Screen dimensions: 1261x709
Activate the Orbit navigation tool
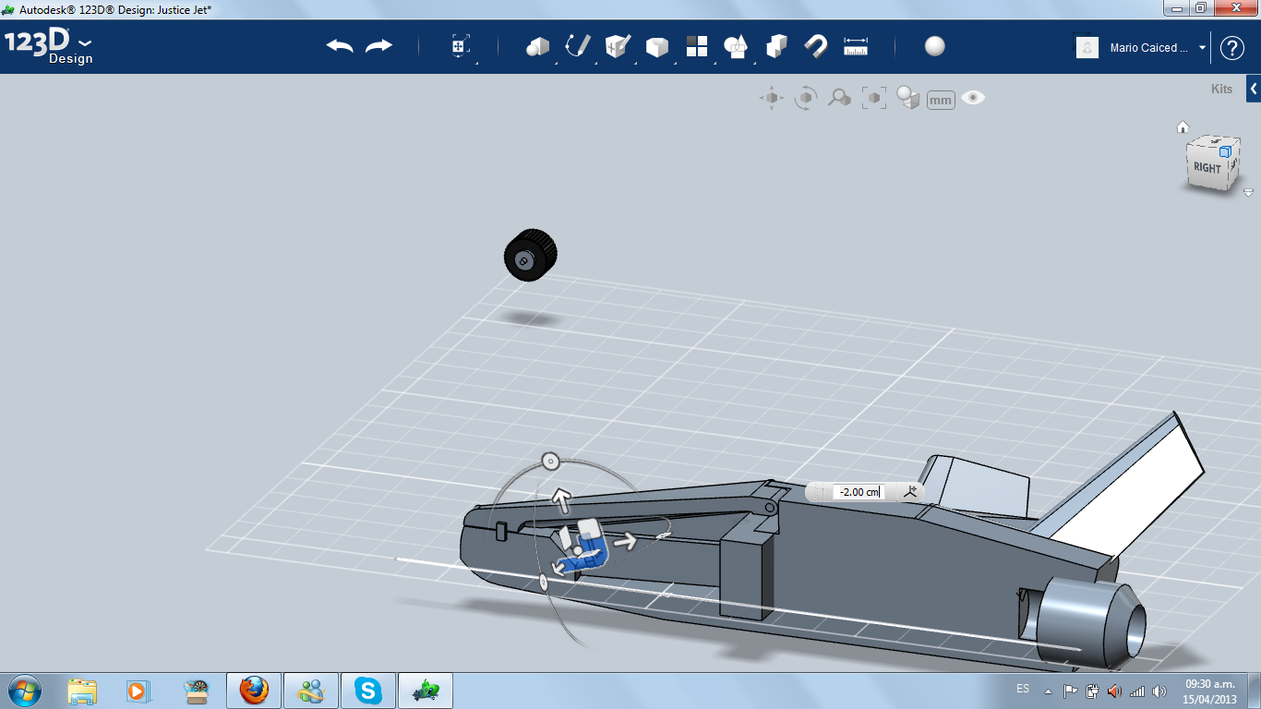coord(806,98)
